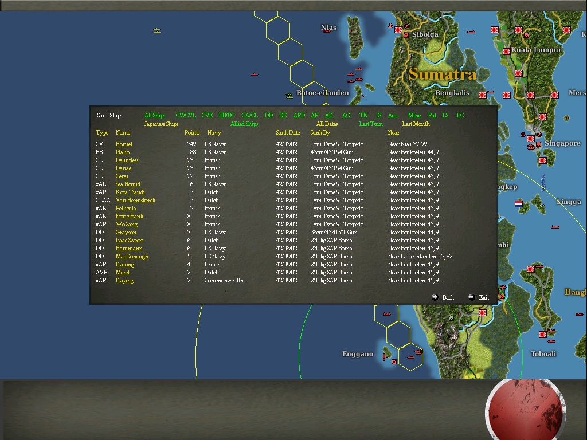The height and width of the screenshot is (440, 587).
Task: Show sinkings from Last Turn
Action: coord(371,124)
